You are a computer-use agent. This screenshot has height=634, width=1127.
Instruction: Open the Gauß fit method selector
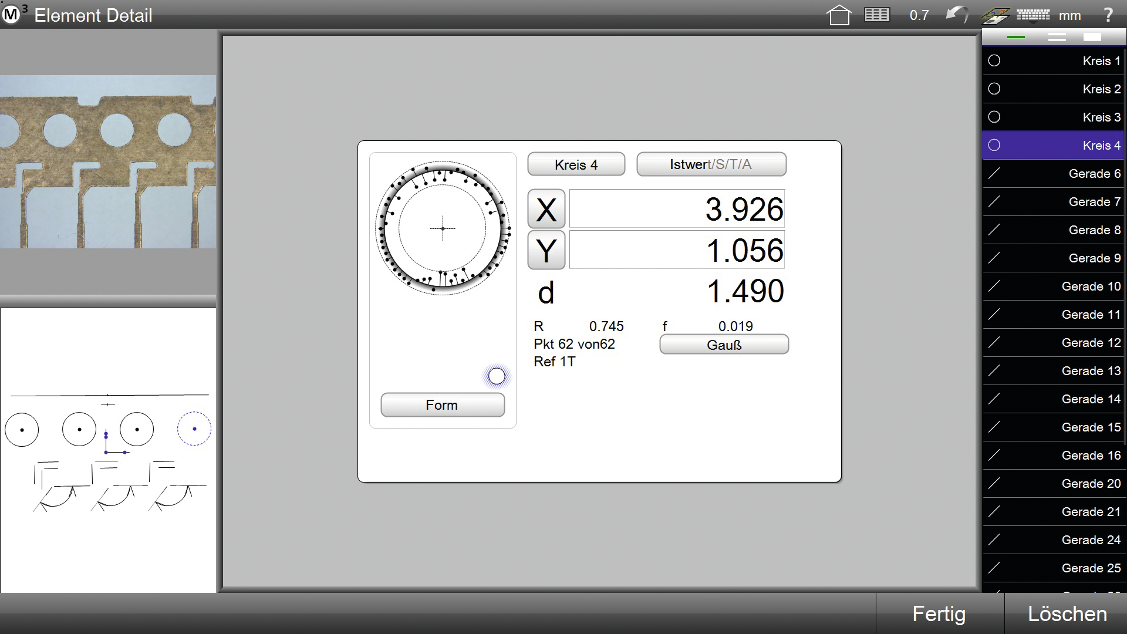(724, 345)
